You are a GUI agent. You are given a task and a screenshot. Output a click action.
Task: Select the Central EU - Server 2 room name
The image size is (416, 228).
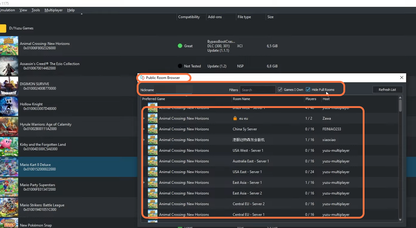[x=248, y=204]
